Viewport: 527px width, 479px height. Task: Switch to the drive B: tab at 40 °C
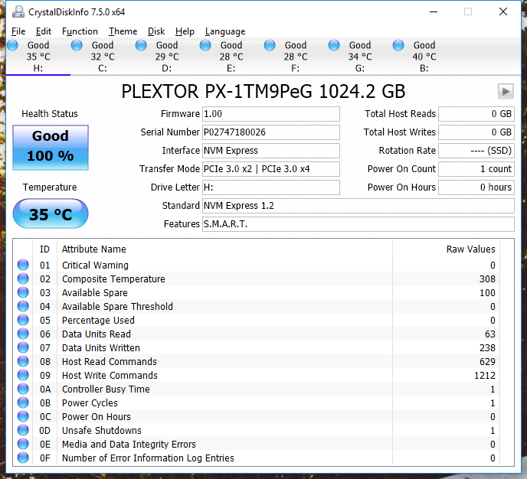point(424,57)
